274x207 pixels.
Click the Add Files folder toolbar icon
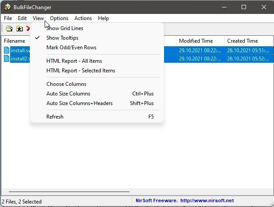[9, 29]
